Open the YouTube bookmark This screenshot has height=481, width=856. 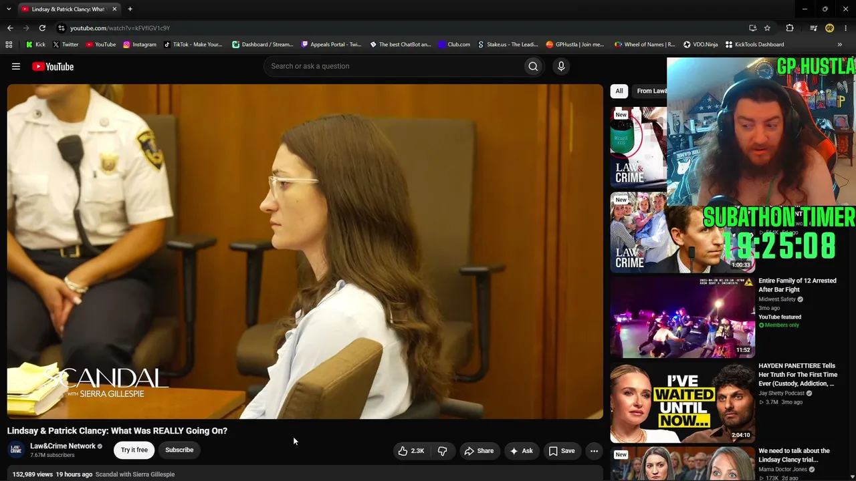click(x=100, y=45)
